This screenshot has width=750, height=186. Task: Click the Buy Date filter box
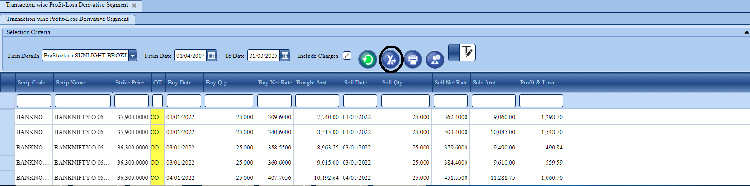click(x=184, y=101)
